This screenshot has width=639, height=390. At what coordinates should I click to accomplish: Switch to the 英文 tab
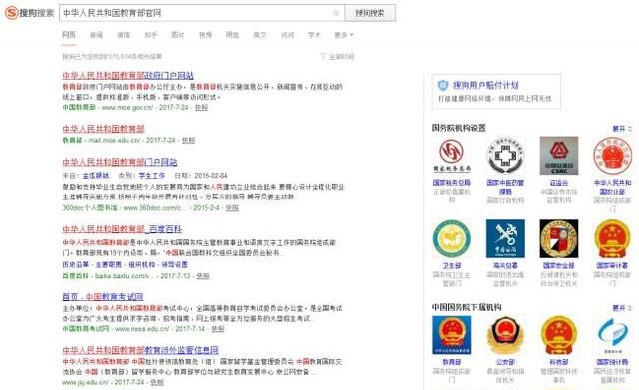click(x=260, y=35)
